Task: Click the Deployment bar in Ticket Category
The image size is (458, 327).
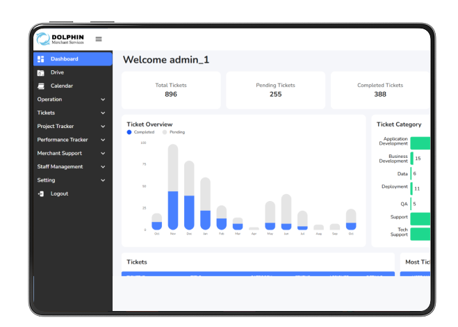Action: click(411, 188)
